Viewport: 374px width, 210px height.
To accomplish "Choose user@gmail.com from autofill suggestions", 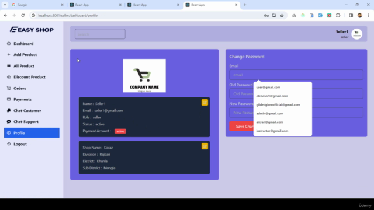I will coord(283,87).
